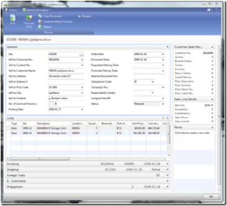Image resolution: width=227 pixels, height=206 pixels.
Task: Expand the Foreign Trade FastTab
Action: pyautogui.click(x=167, y=175)
